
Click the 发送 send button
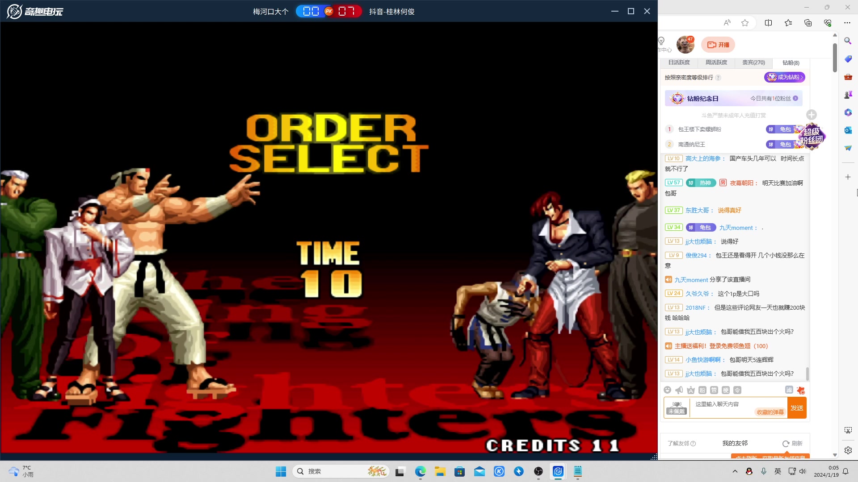(797, 408)
